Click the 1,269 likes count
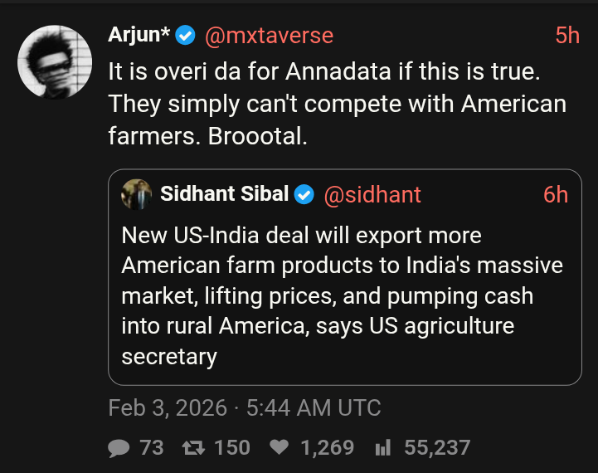Image resolution: width=598 pixels, height=473 pixels. tap(327, 448)
